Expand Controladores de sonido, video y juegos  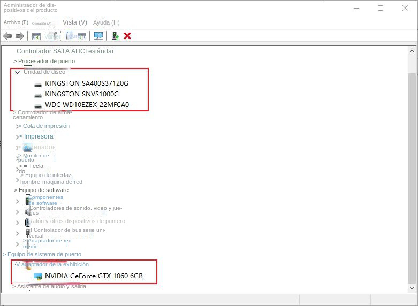(17, 212)
